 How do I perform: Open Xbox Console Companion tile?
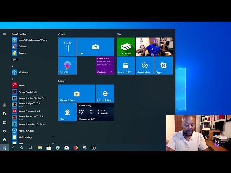click(x=126, y=46)
